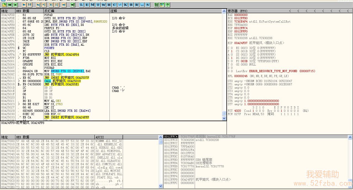This screenshot has width=353, height=190.
Task: Open Executable modules with E button
Action: pyautogui.click(x=87, y=5)
